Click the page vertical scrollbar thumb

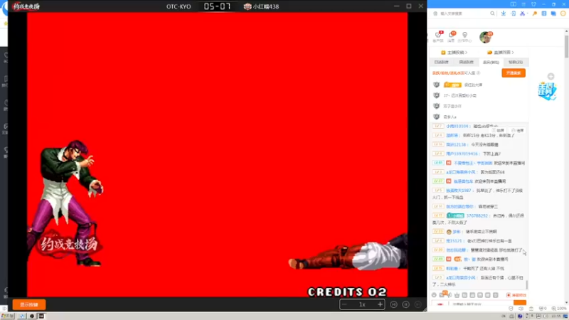(566, 46)
